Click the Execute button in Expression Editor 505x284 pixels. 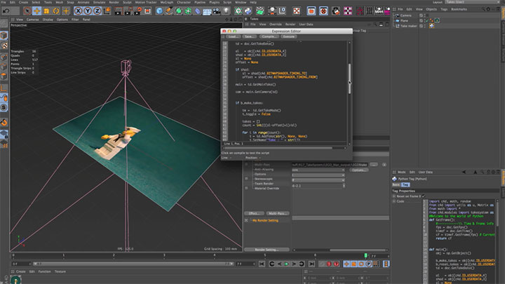tap(288, 36)
